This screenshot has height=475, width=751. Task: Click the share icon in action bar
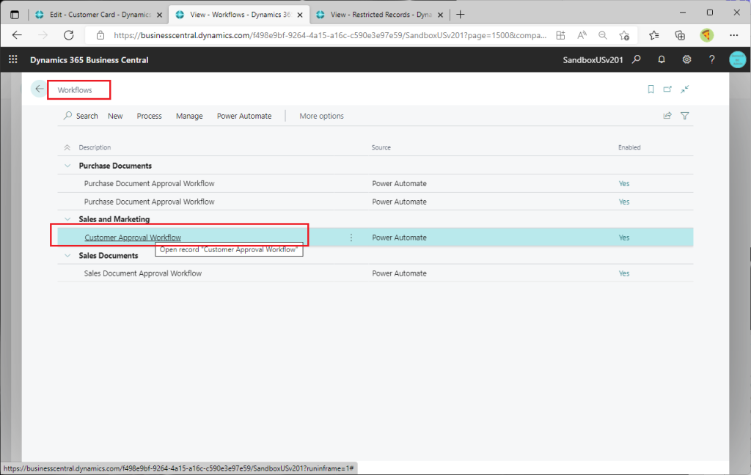[x=667, y=116]
